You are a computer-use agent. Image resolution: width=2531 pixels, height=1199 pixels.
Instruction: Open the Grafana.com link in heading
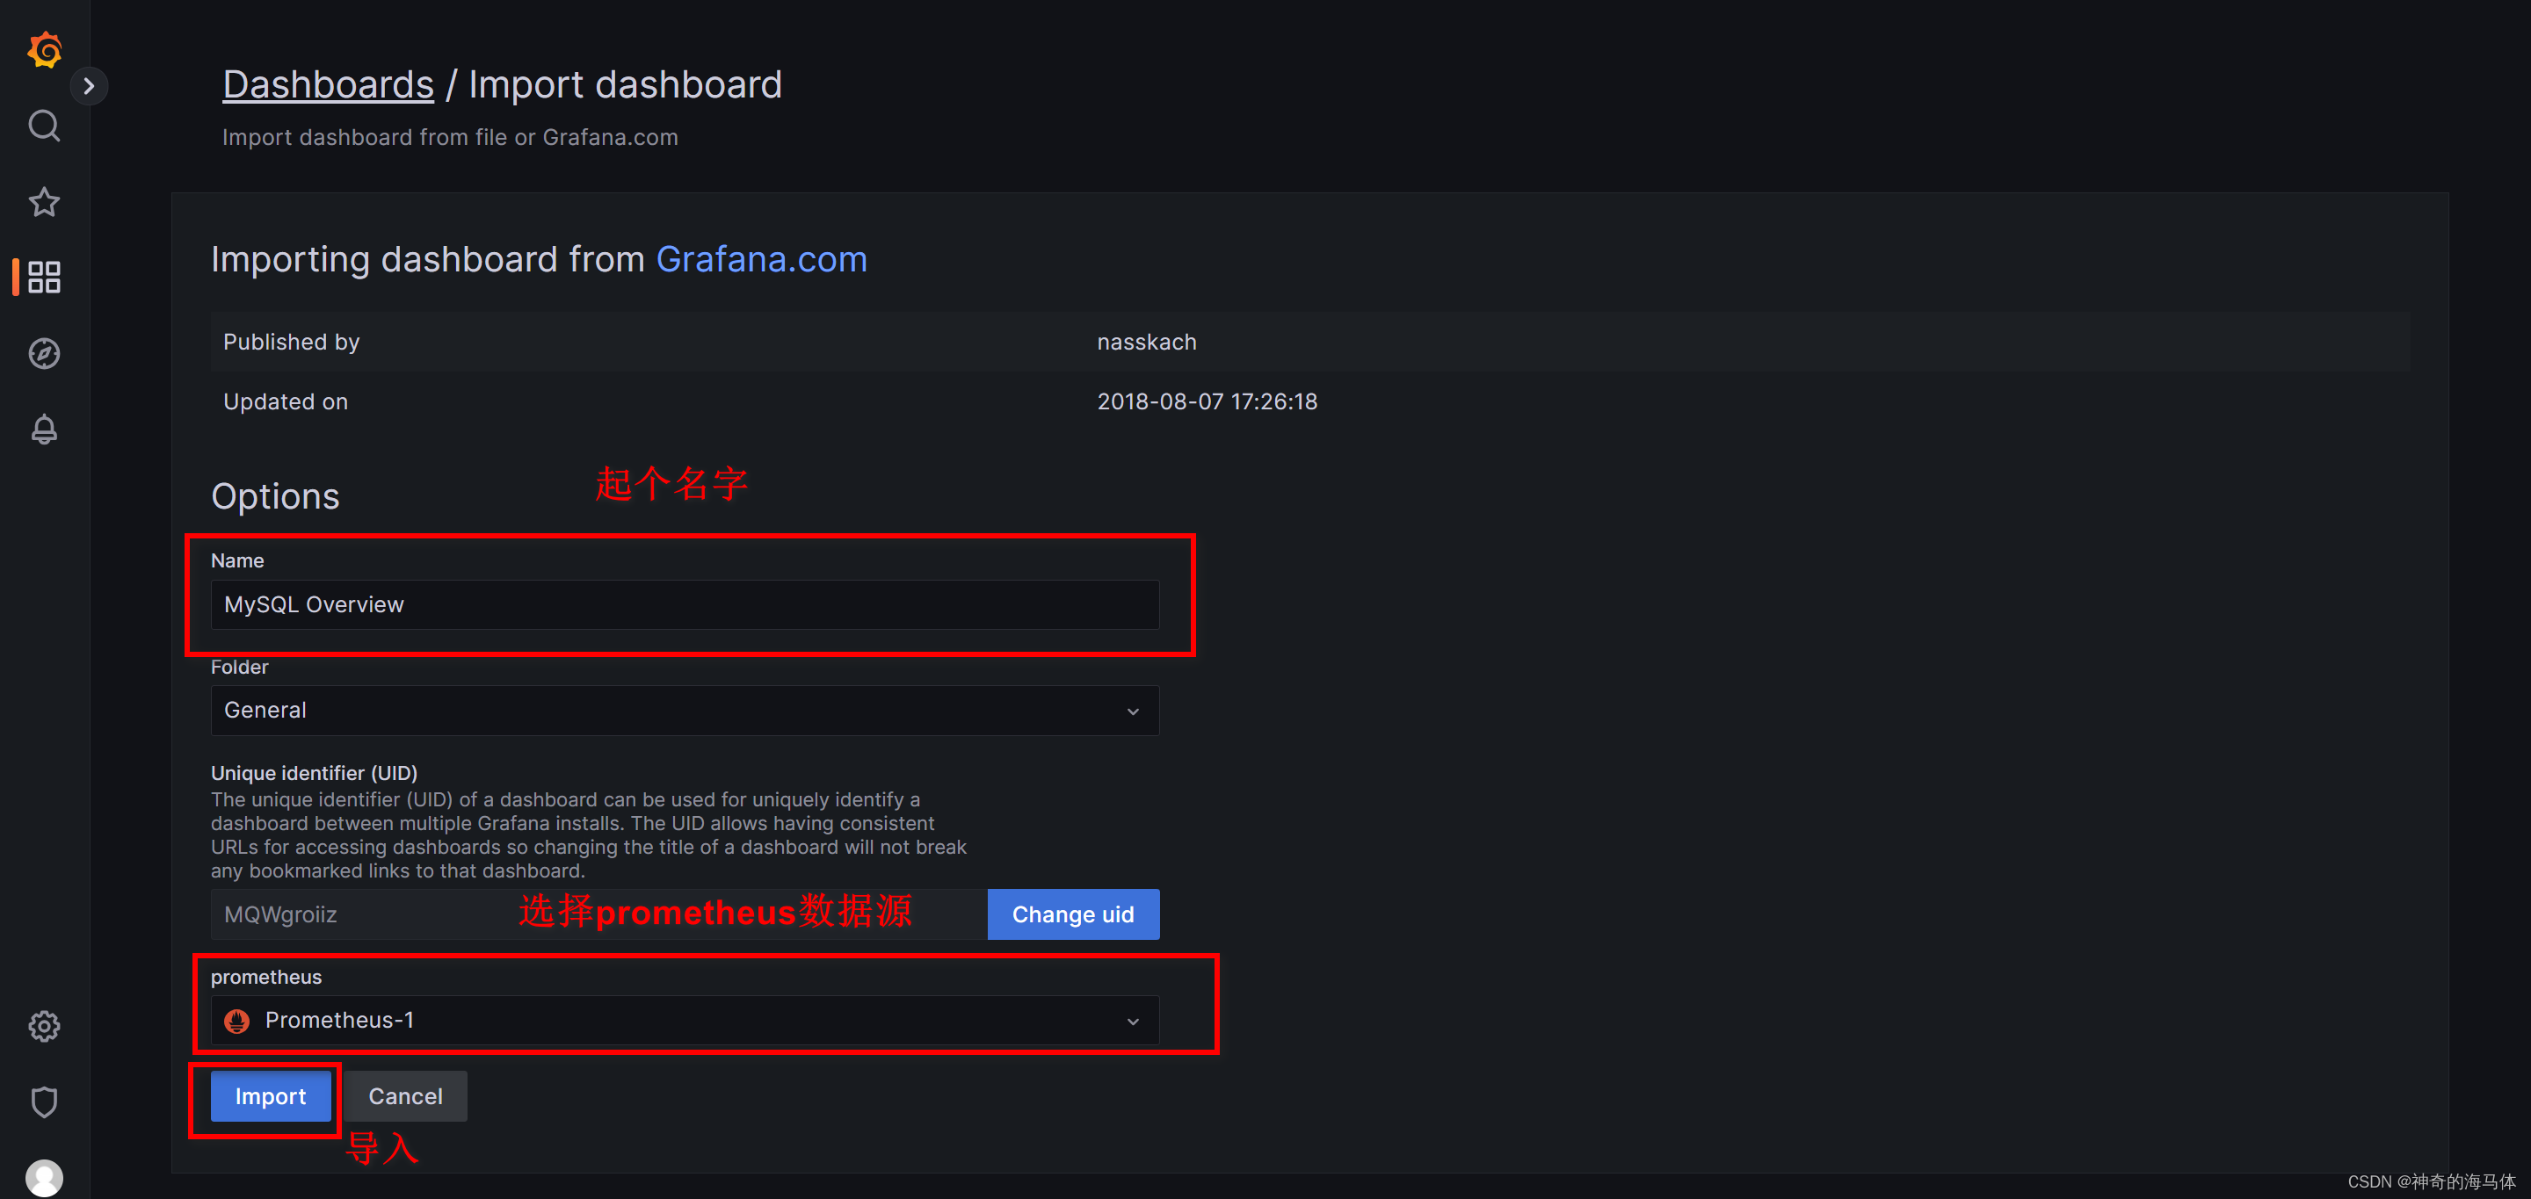coord(761,259)
